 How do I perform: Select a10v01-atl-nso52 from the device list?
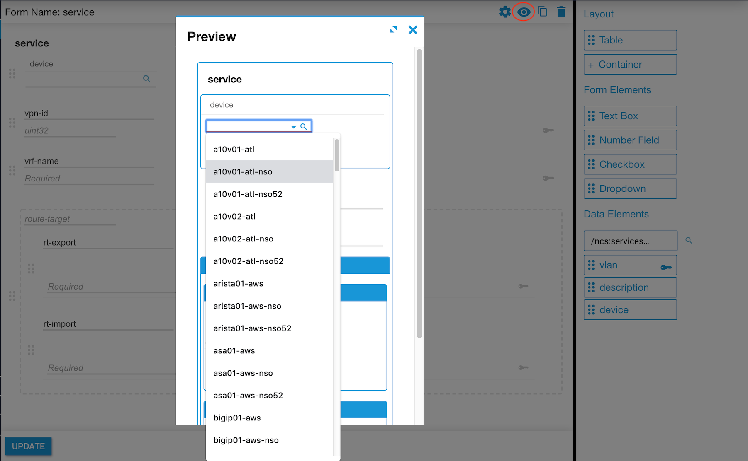(269, 194)
